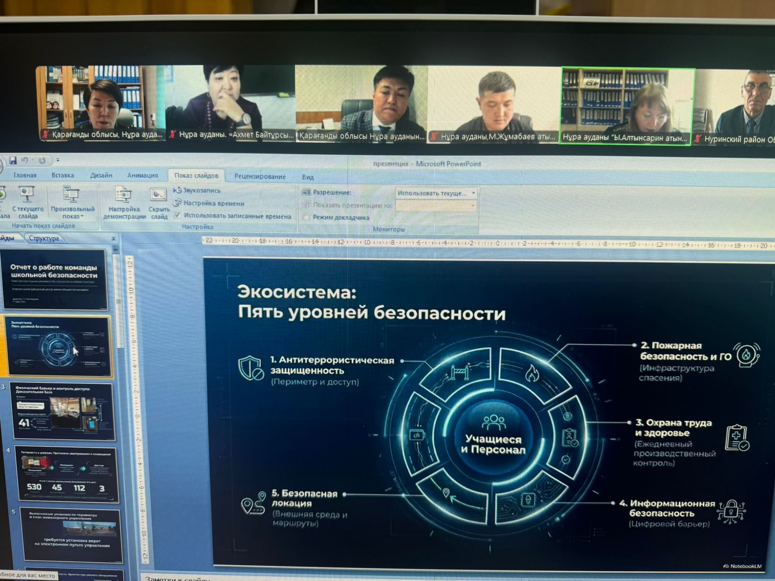Viewport: 775px width, 581px height.
Task: Select the first slide thumbnail titled Отчет
Action: (x=54, y=279)
